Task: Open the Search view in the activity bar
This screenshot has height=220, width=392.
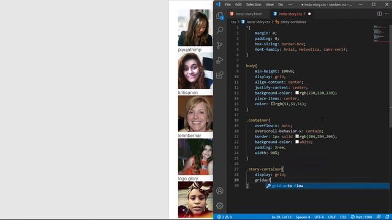Action: [x=220, y=30]
